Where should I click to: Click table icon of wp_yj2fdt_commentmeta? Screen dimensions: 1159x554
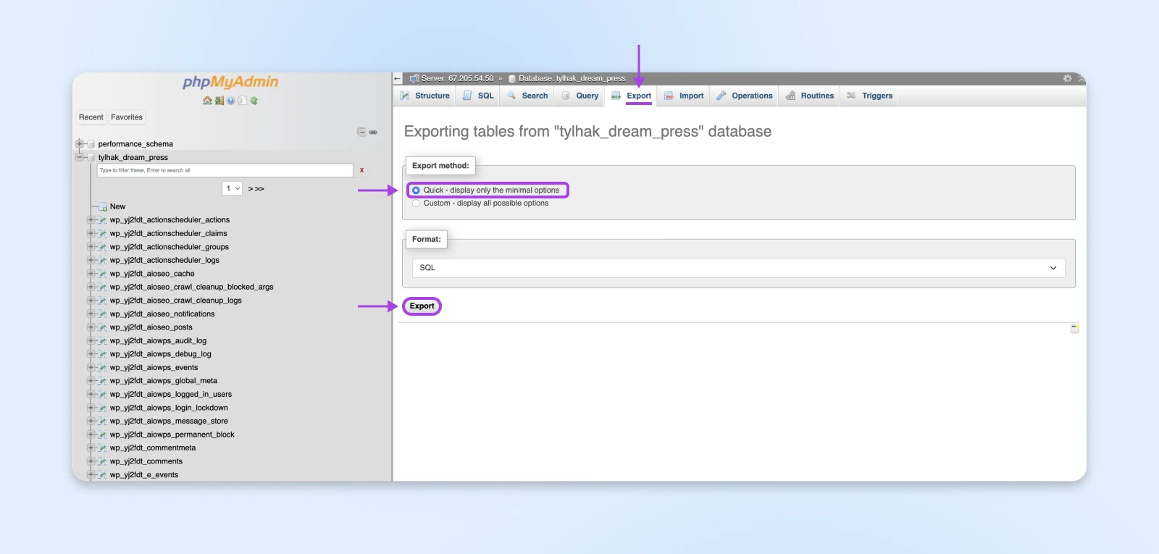click(x=103, y=448)
